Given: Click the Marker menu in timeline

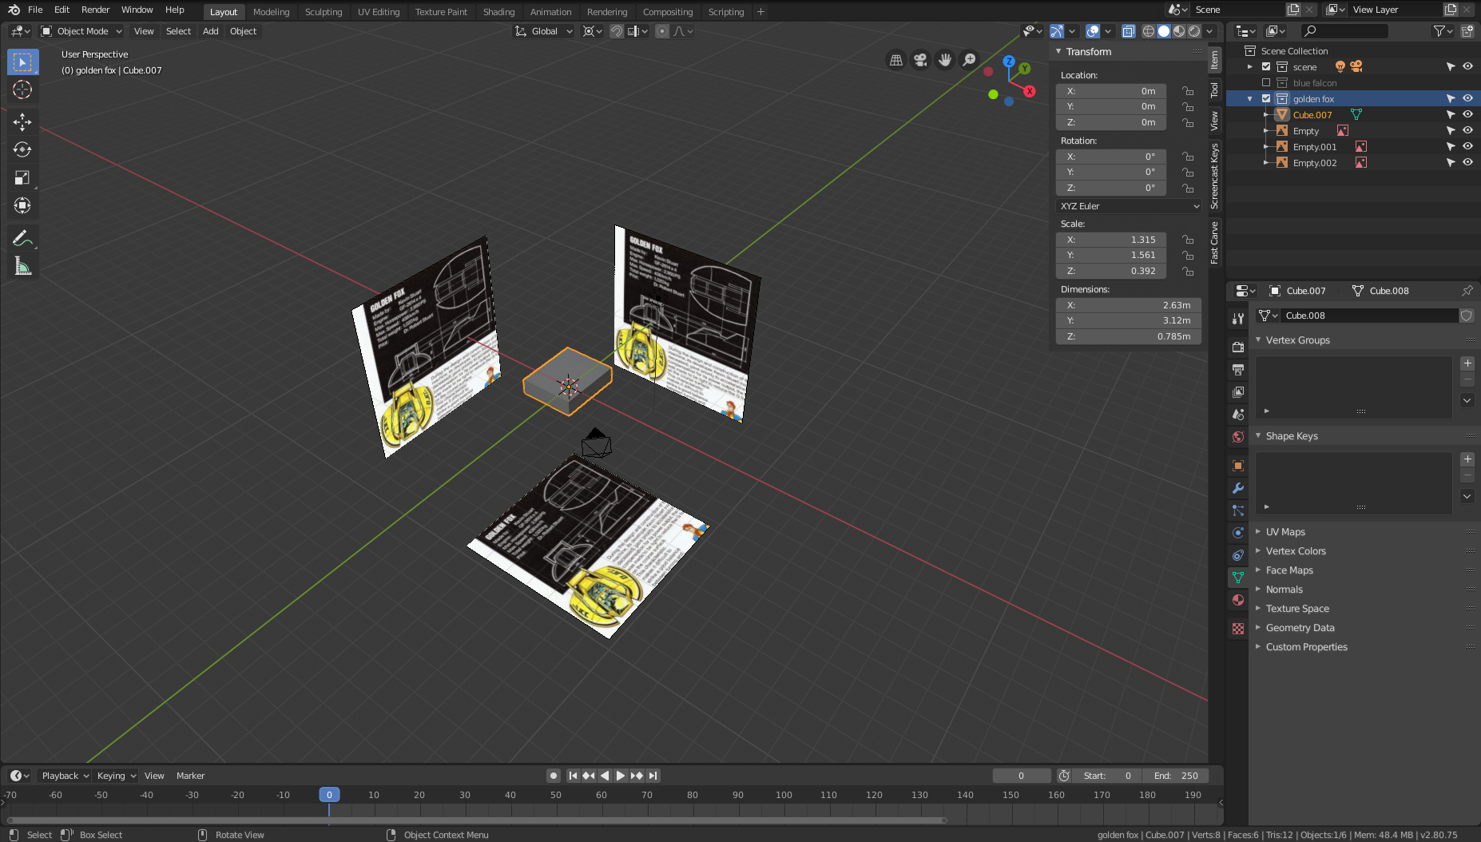Looking at the screenshot, I should point(190,776).
